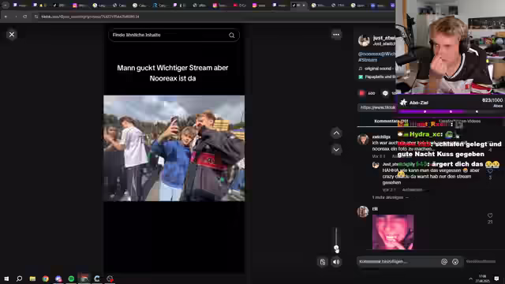Click the Abo-Ziel progress bar overlay

coord(451,111)
